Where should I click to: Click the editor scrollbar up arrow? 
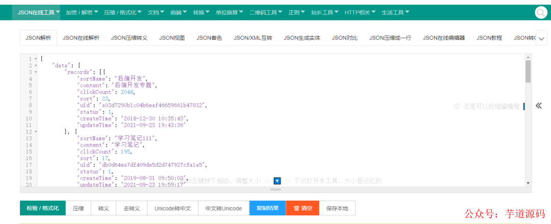coord(528,57)
